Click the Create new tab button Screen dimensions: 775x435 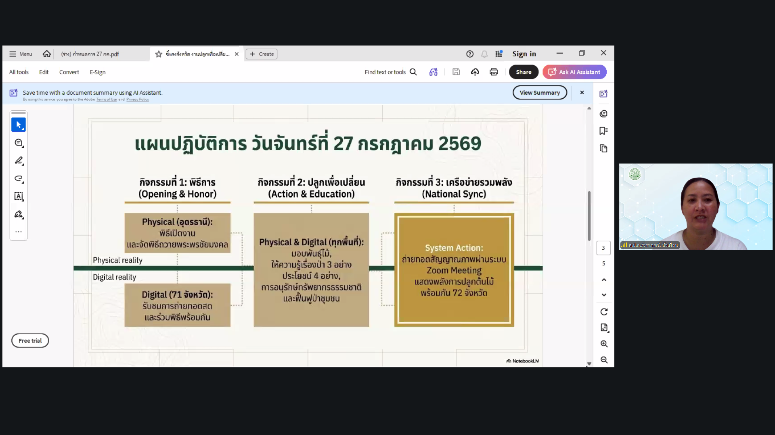click(262, 54)
